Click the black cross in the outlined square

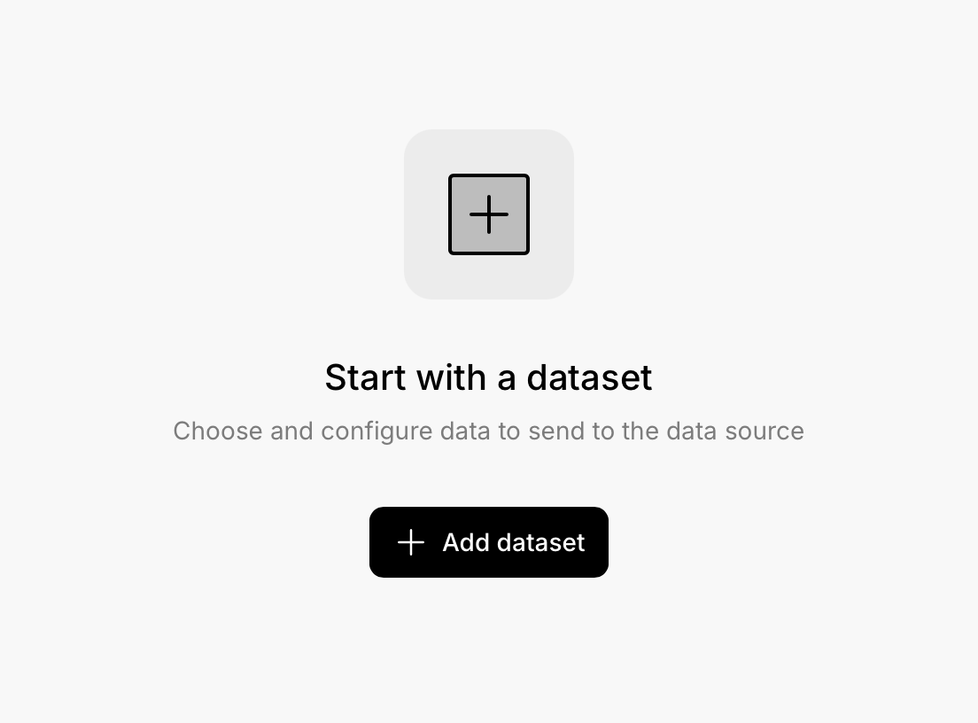pos(488,214)
